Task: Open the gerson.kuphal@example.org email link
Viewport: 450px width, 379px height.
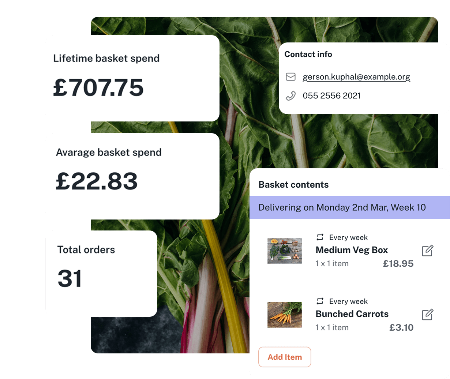Action: pos(356,77)
